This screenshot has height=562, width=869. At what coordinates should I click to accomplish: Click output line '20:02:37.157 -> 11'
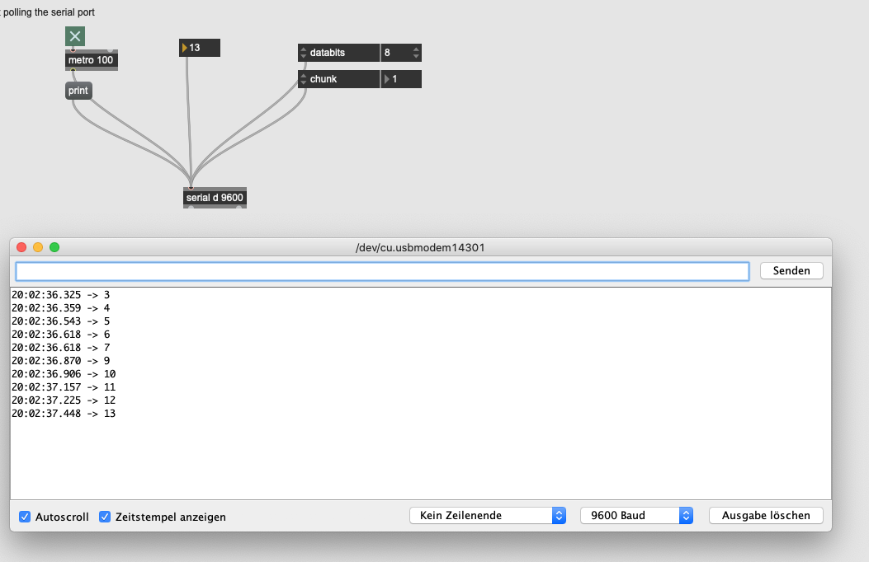pos(64,387)
